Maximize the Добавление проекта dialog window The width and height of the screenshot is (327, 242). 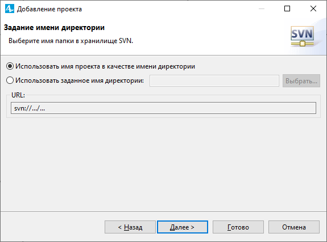tap(287, 9)
